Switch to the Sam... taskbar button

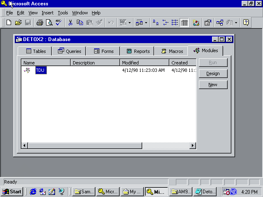tap(84, 192)
